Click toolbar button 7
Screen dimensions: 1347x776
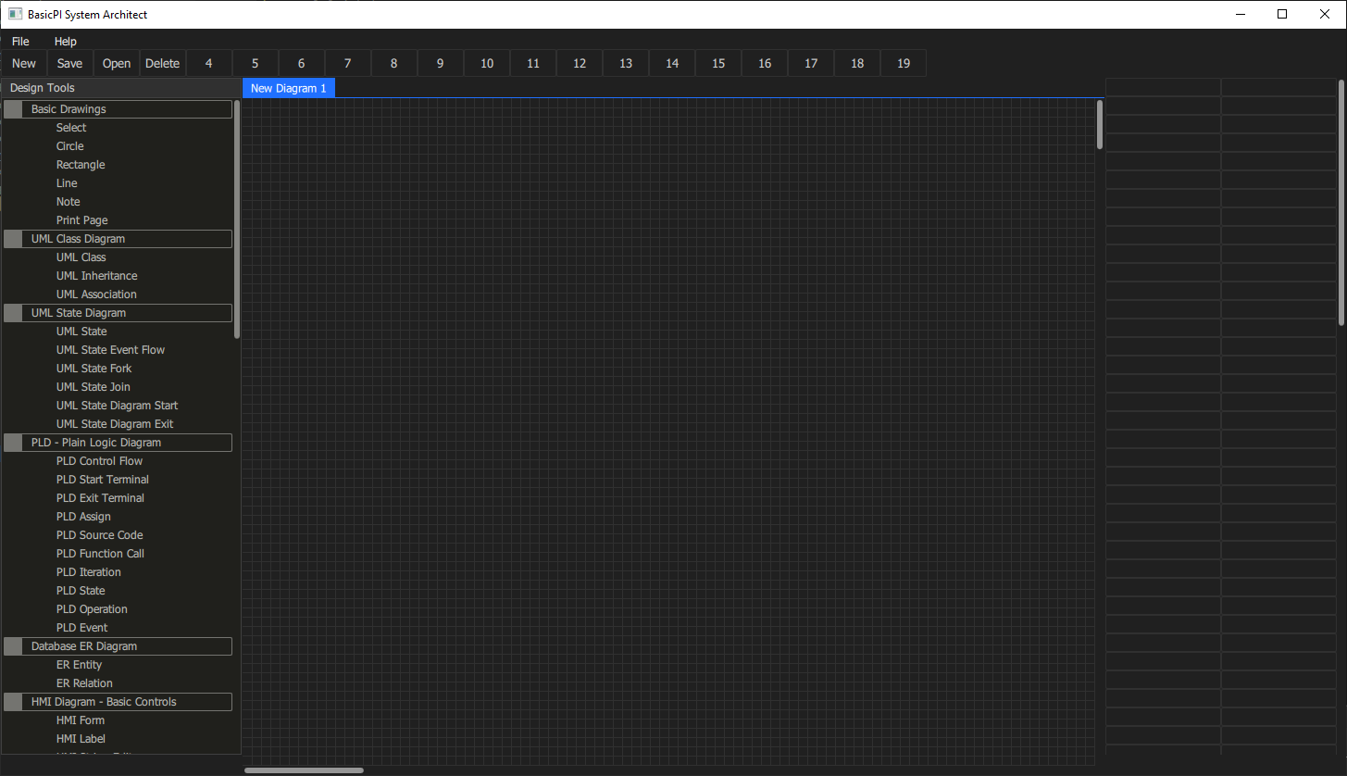click(x=348, y=63)
